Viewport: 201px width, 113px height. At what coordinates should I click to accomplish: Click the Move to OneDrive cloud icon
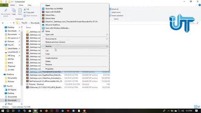coord(43,25)
